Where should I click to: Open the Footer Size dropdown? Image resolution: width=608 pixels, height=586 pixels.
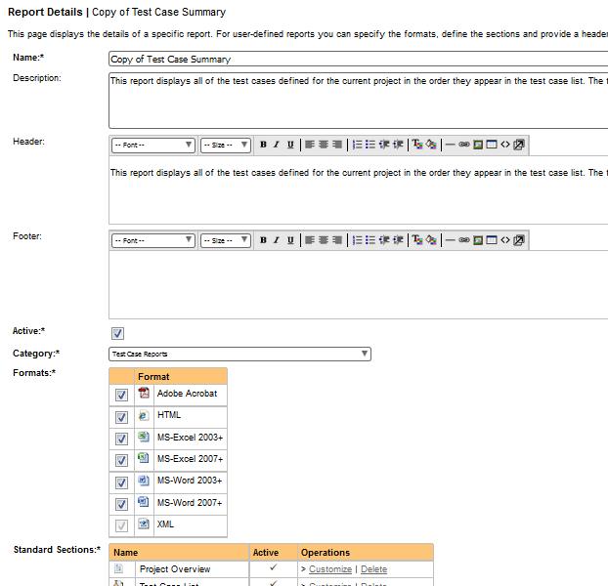coord(226,240)
